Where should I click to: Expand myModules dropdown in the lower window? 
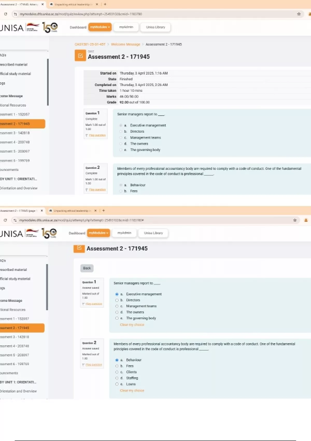point(98,233)
